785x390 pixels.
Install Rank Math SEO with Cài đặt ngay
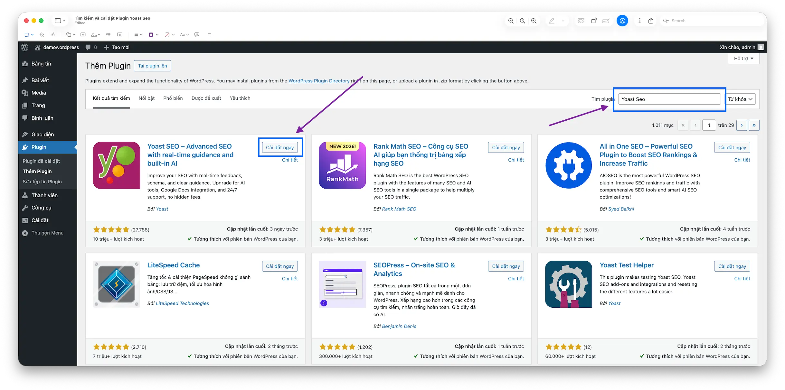[x=506, y=147]
